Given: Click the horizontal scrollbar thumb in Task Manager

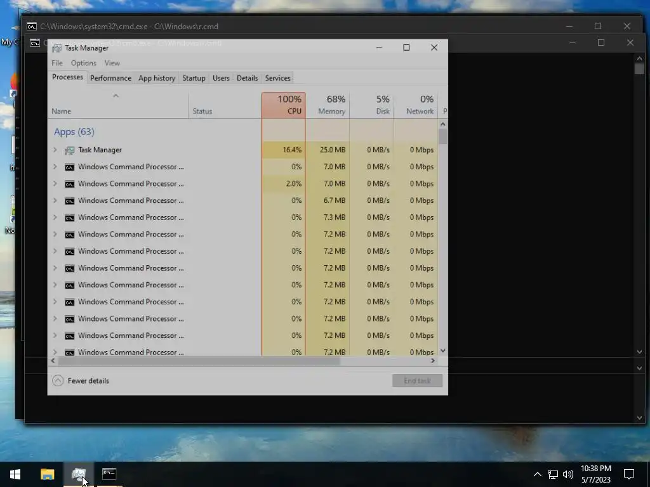Looking at the screenshot, I should tap(199, 361).
